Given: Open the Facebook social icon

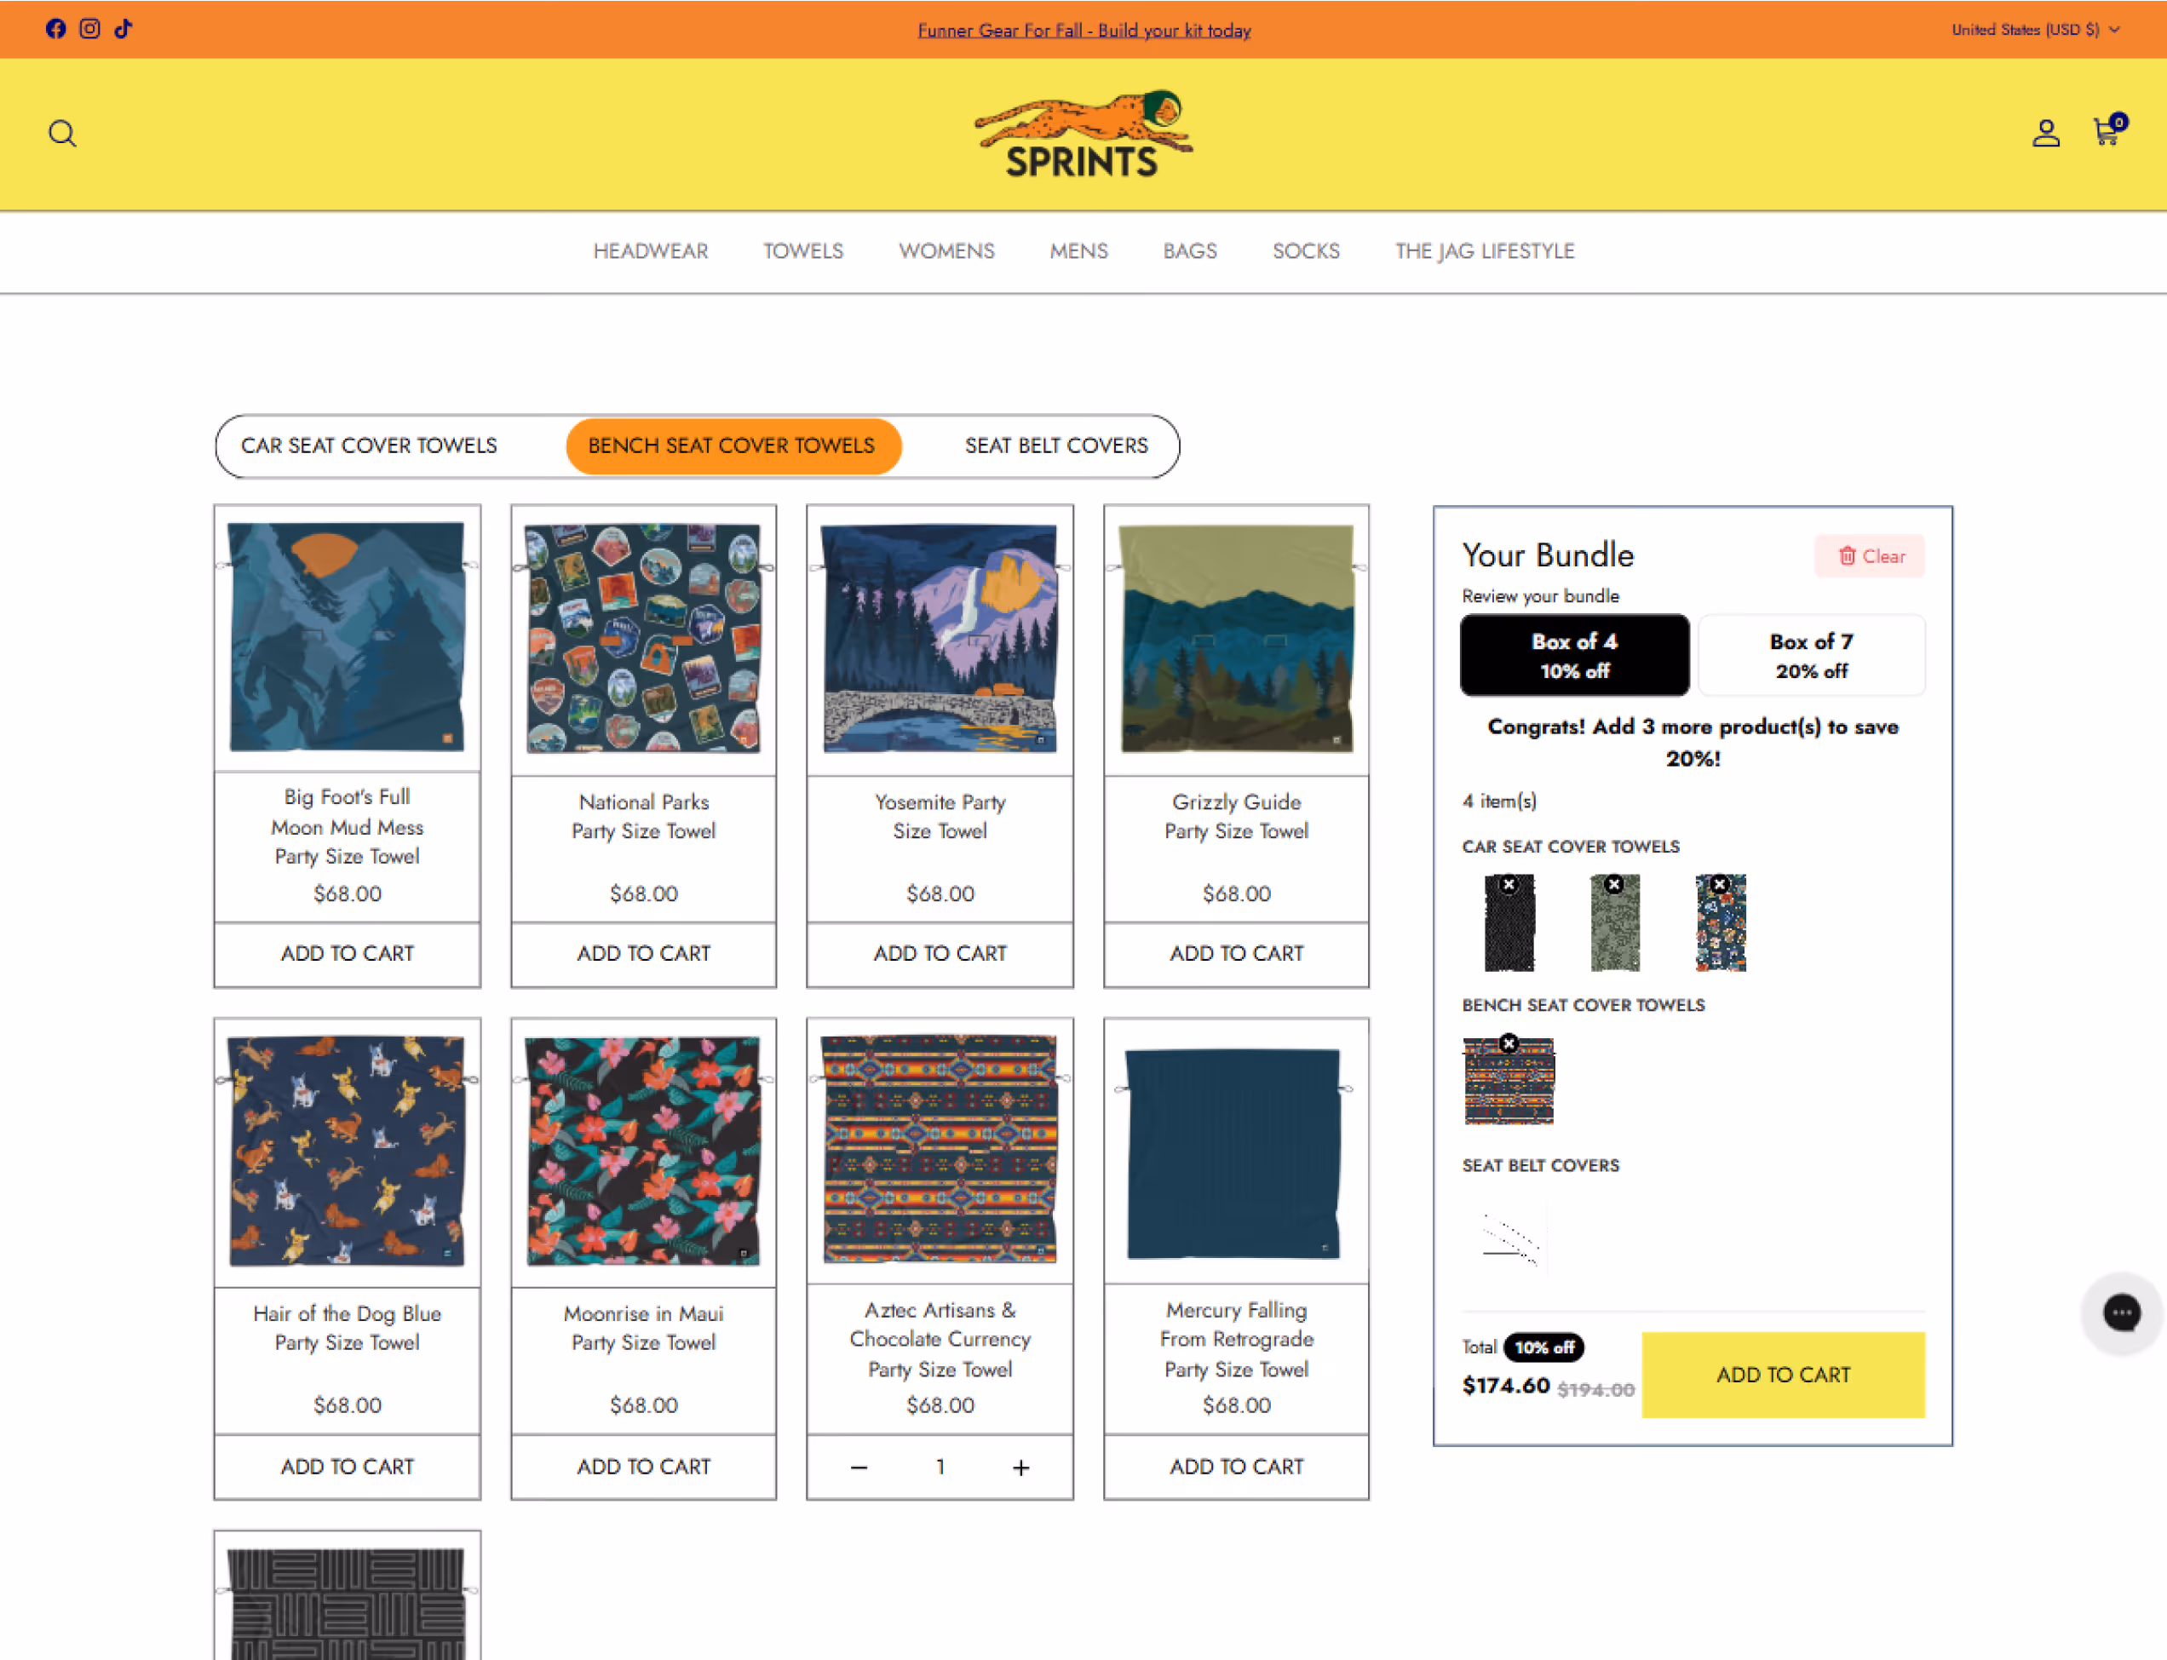Looking at the screenshot, I should (56, 29).
